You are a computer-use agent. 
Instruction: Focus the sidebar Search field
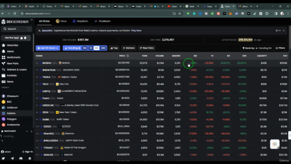point(17,29)
